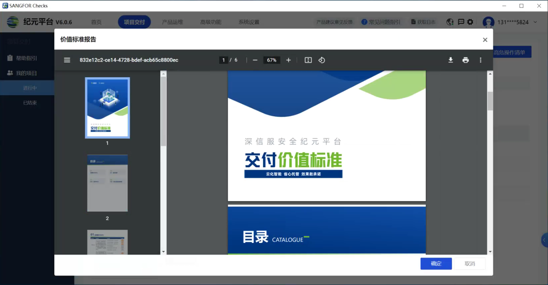Screen dimensions: 548x285
Task: Expand the user account dropdown arrow
Action: point(535,22)
